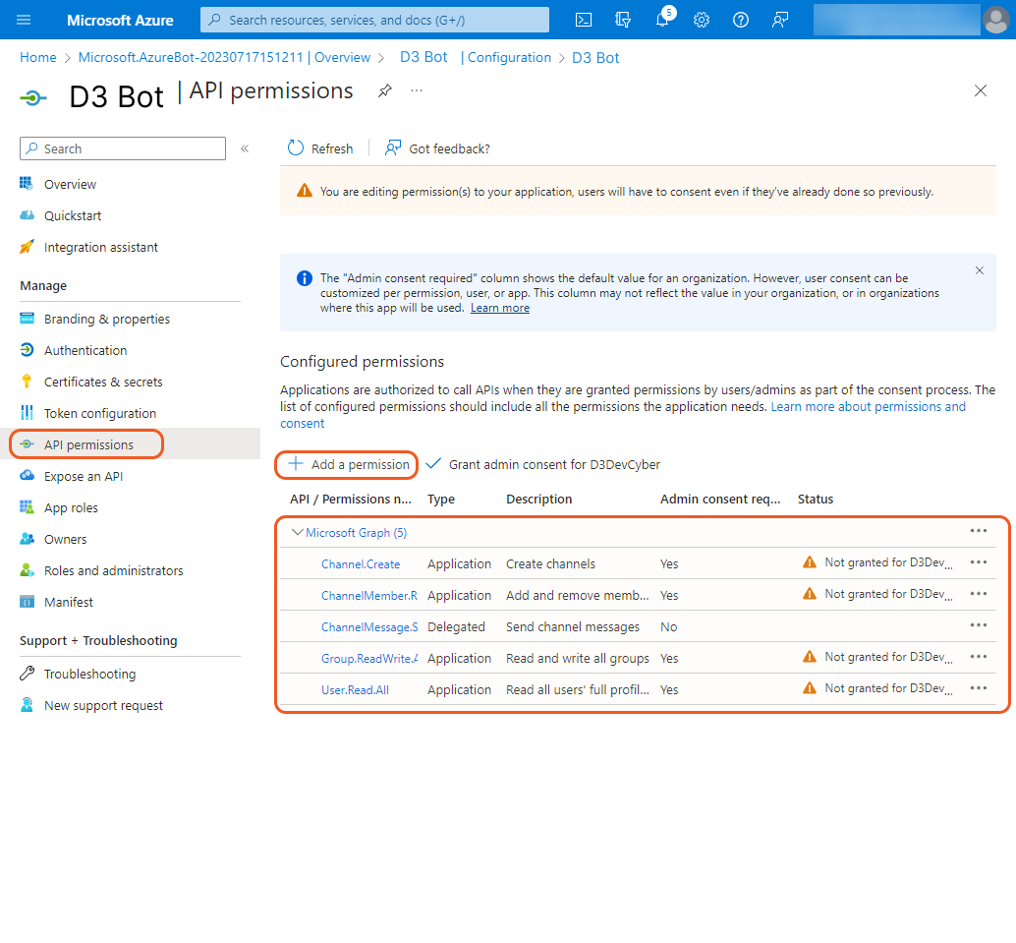The height and width of the screenshot is (943, 1016).
Task: Open Owners in the left menu
Action: [65, 539]
